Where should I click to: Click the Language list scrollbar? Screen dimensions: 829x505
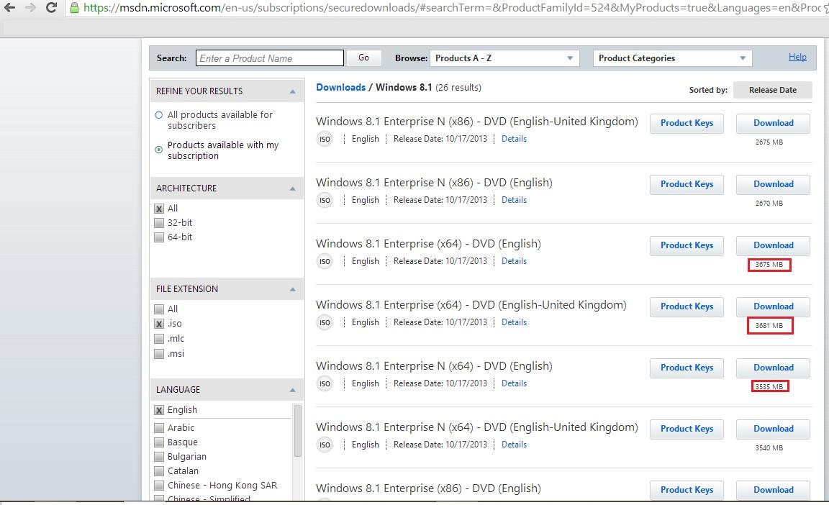click(298, 430)
